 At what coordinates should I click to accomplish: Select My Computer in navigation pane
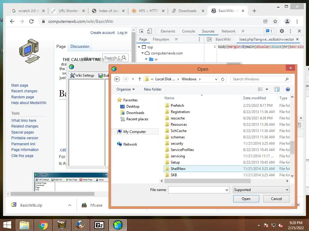click(x=135, y=132)
